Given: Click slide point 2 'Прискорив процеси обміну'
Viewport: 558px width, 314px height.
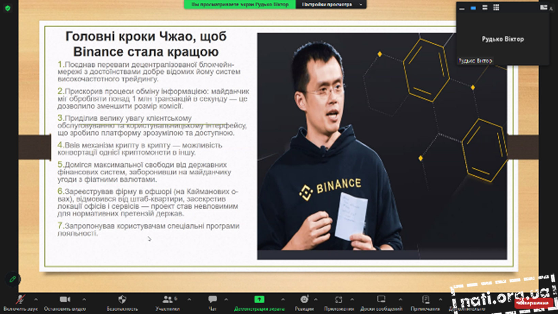Looking at the screenshot, I should coord(153,99).
